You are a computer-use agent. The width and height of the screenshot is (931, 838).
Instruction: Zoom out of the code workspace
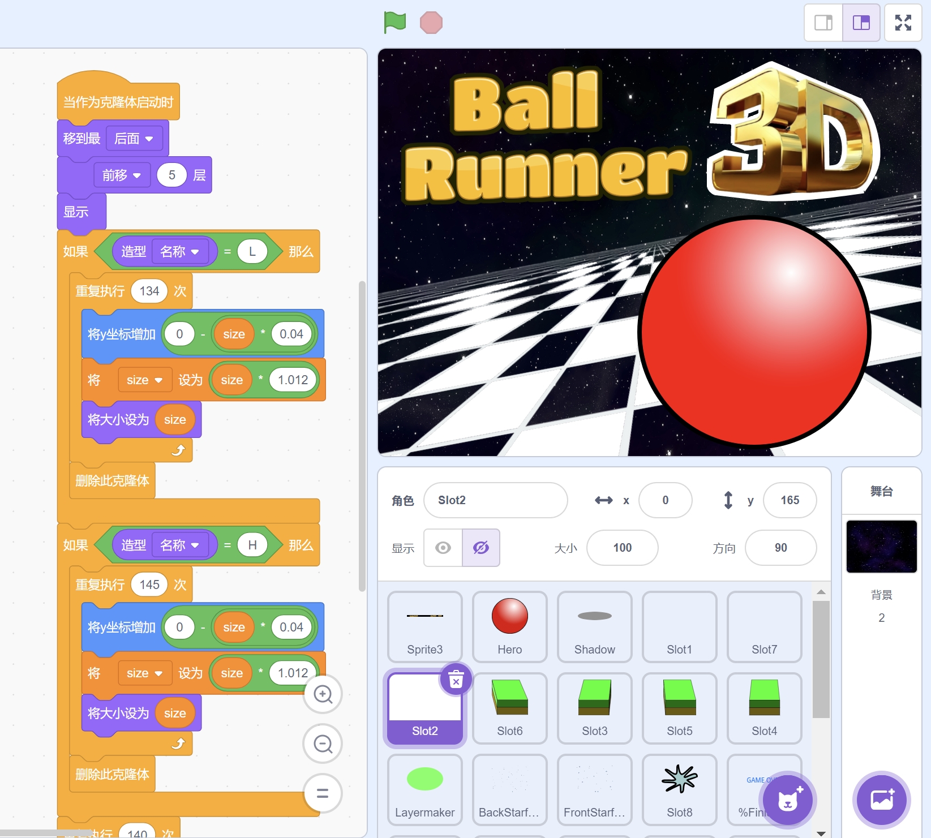(323, 744)
